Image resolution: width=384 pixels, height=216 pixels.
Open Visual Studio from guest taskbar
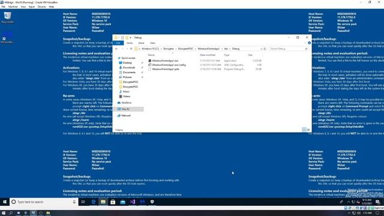(x=133, y=202)
